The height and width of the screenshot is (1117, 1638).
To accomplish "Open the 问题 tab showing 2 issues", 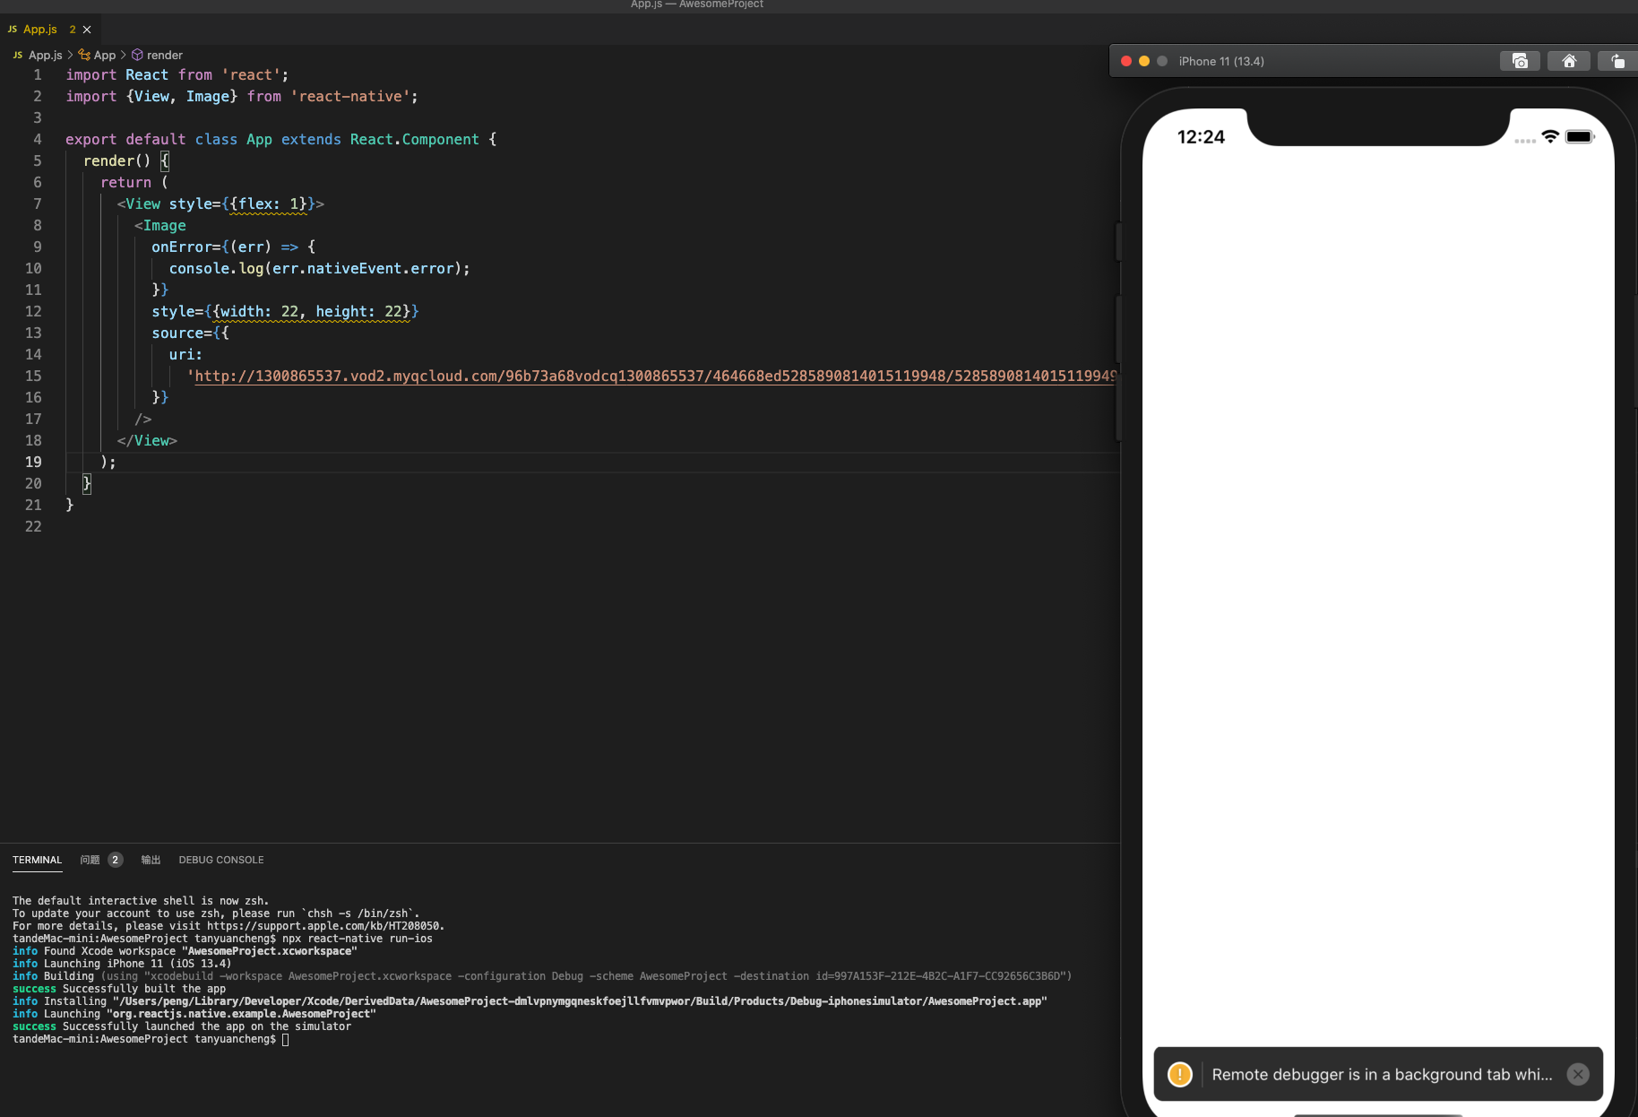I will (89, 860).
